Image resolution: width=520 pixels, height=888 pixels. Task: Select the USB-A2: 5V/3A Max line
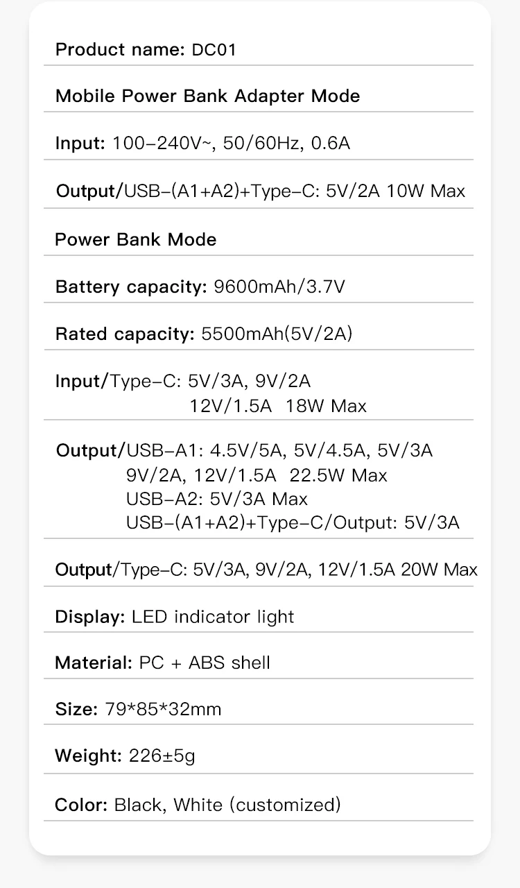click(216, 499)
